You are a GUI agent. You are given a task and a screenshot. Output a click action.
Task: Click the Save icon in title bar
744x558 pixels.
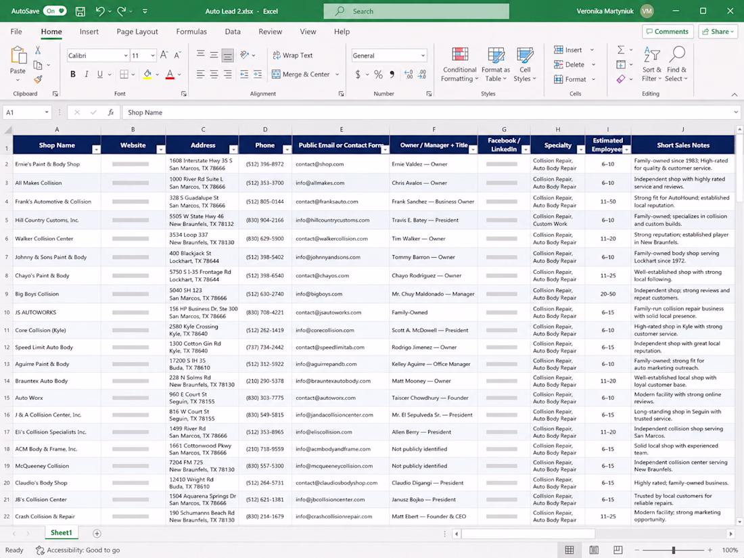coord(80,11)
